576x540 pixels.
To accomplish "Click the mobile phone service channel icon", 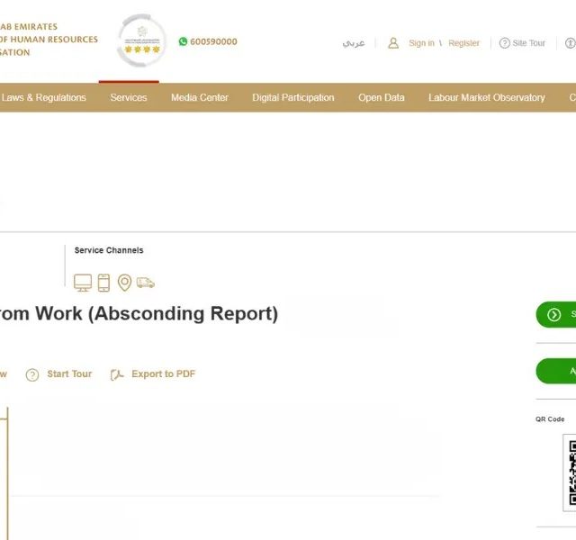I will point(103,283).
